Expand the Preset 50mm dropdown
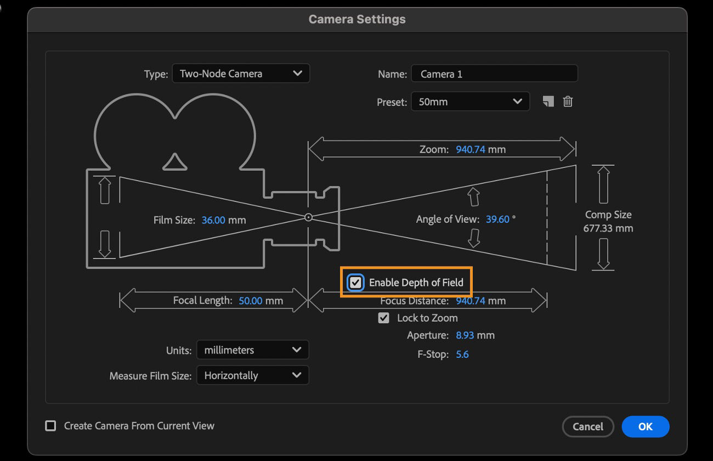 (x=470, y=102)
